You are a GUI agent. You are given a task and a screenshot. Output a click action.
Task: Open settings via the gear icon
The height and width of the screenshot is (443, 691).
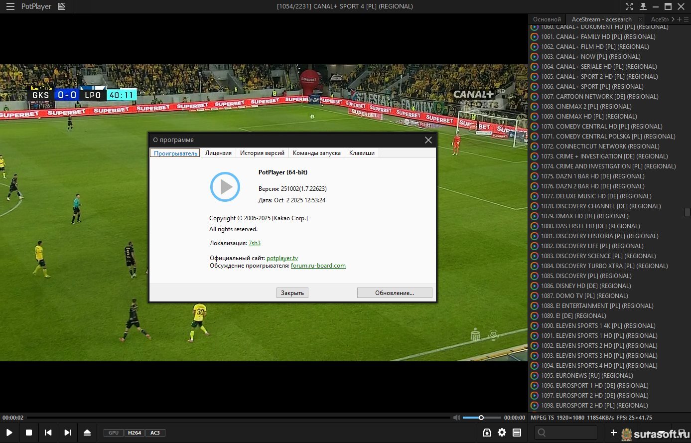click(502, 433)
